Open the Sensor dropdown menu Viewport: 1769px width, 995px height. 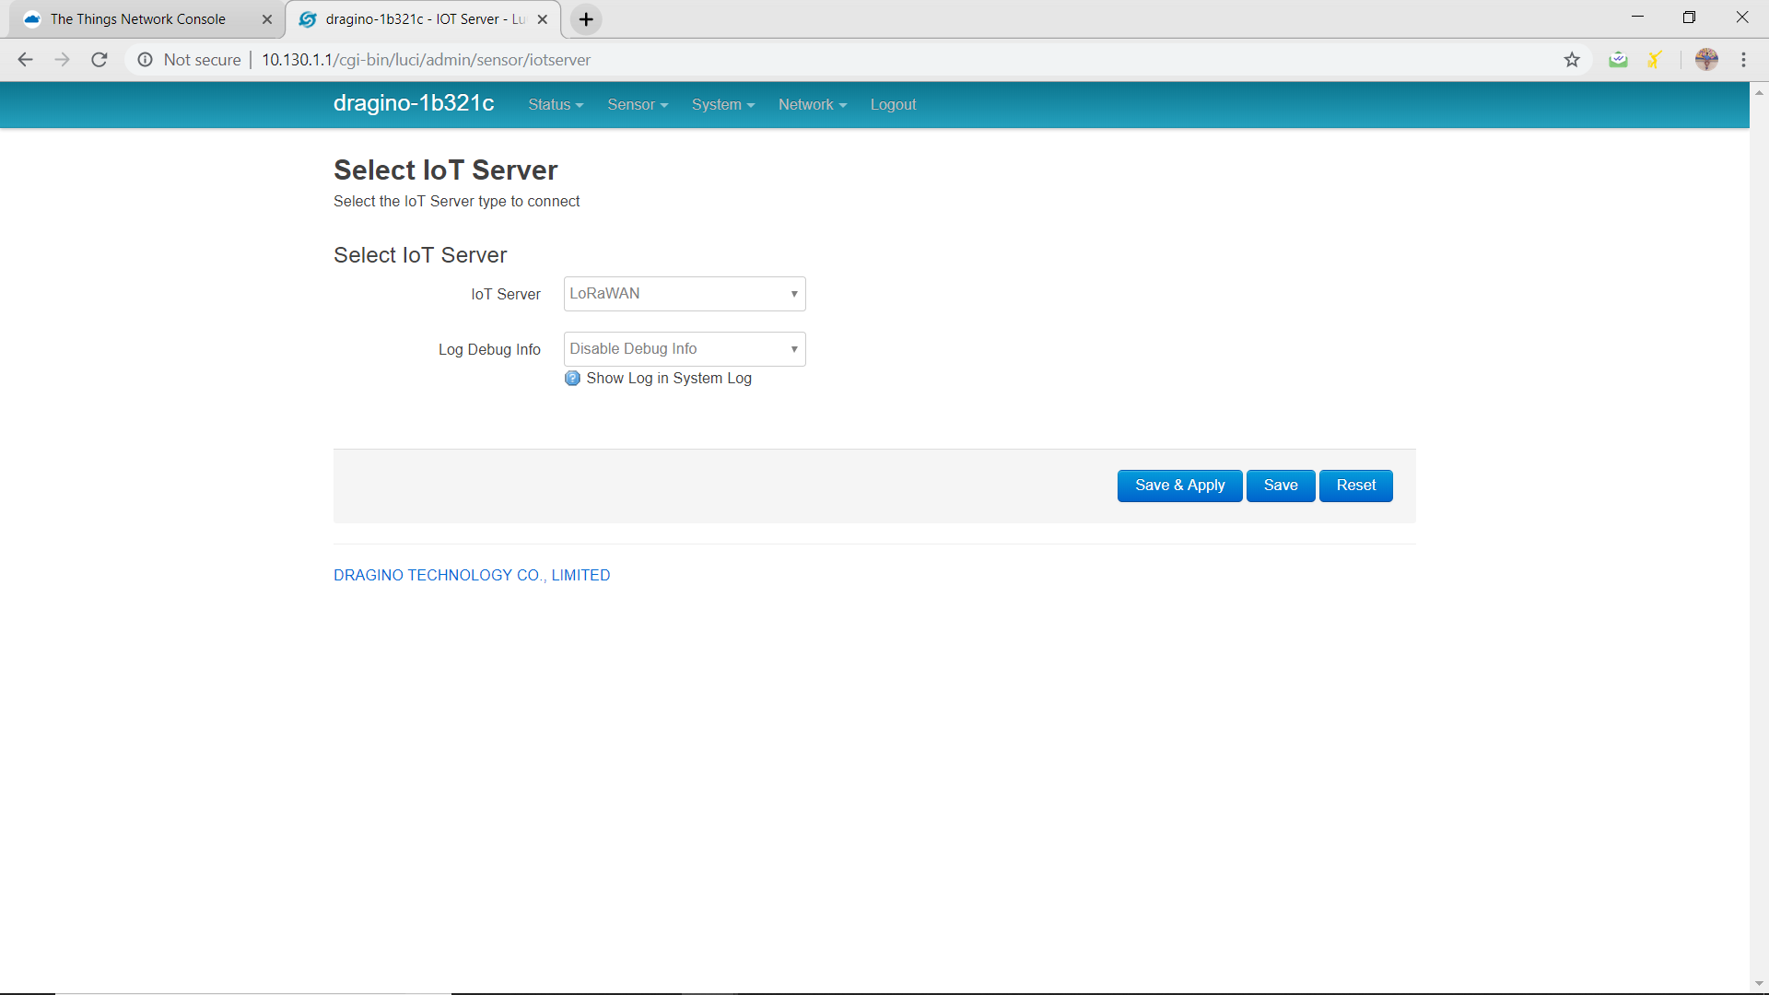pos(638,104)
